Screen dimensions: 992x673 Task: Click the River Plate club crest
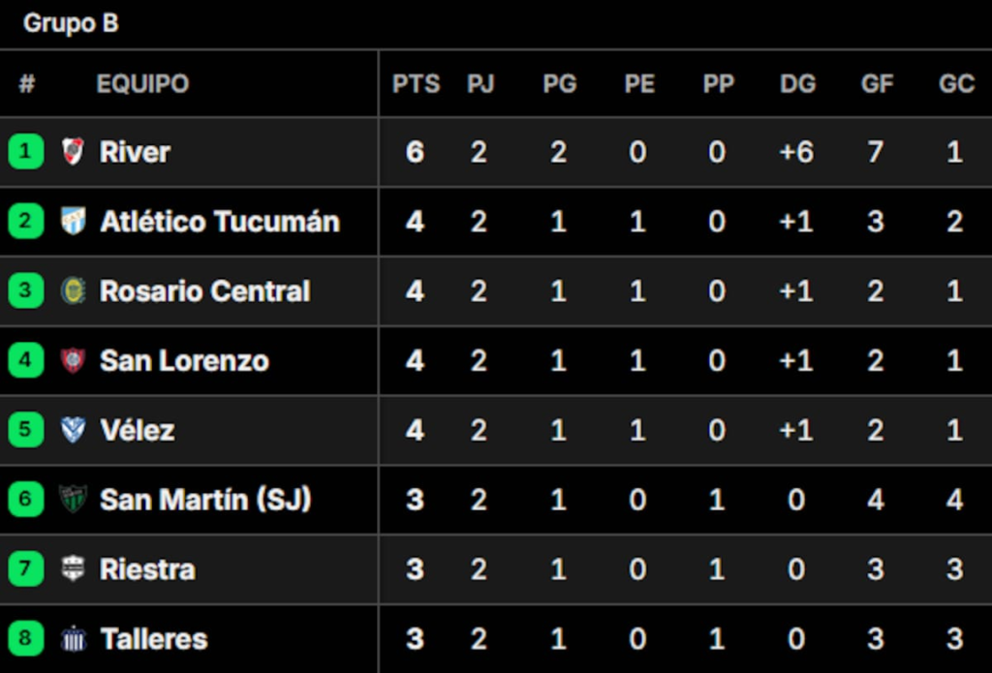coord(73,151)
